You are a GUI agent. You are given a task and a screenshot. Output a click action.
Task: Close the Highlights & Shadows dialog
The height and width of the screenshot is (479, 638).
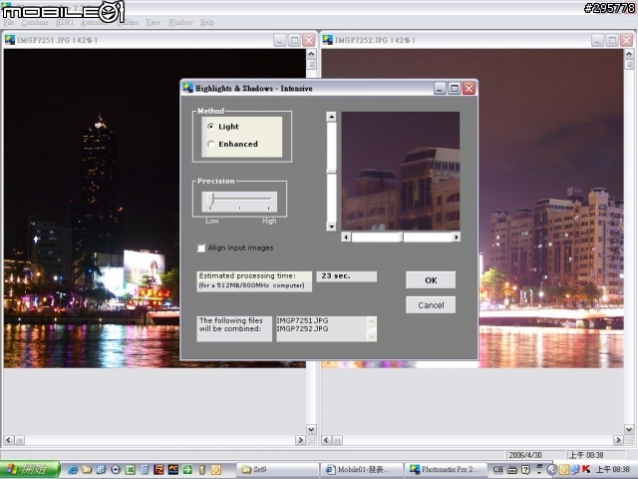click(x=469, y=88)
